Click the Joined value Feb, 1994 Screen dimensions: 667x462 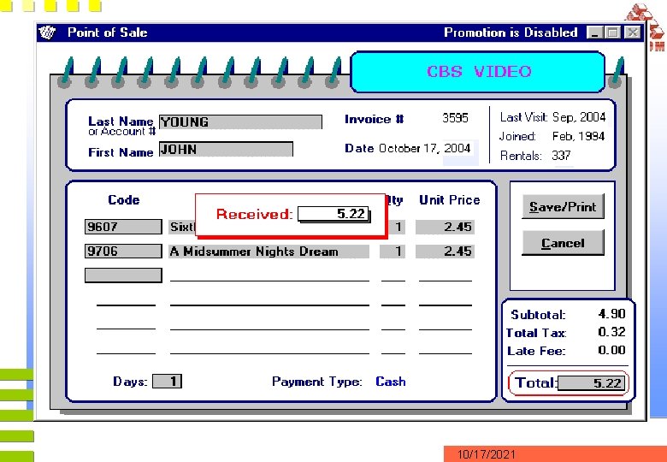(x=579, y=137)
